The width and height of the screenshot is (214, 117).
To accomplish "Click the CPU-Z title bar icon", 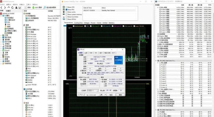I will coord(78,49).
